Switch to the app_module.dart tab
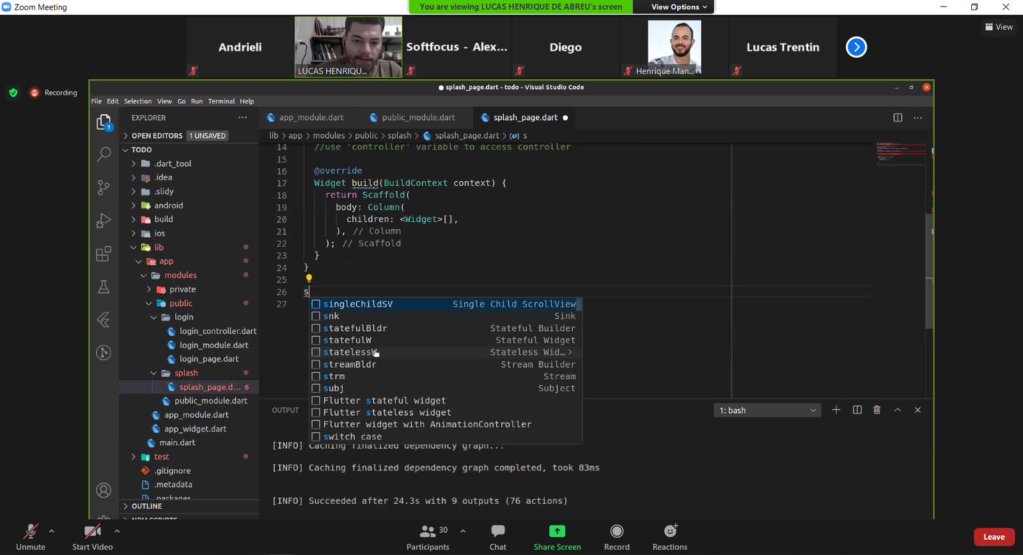This screenshot has height=555, width=1023. click(311, 118)
